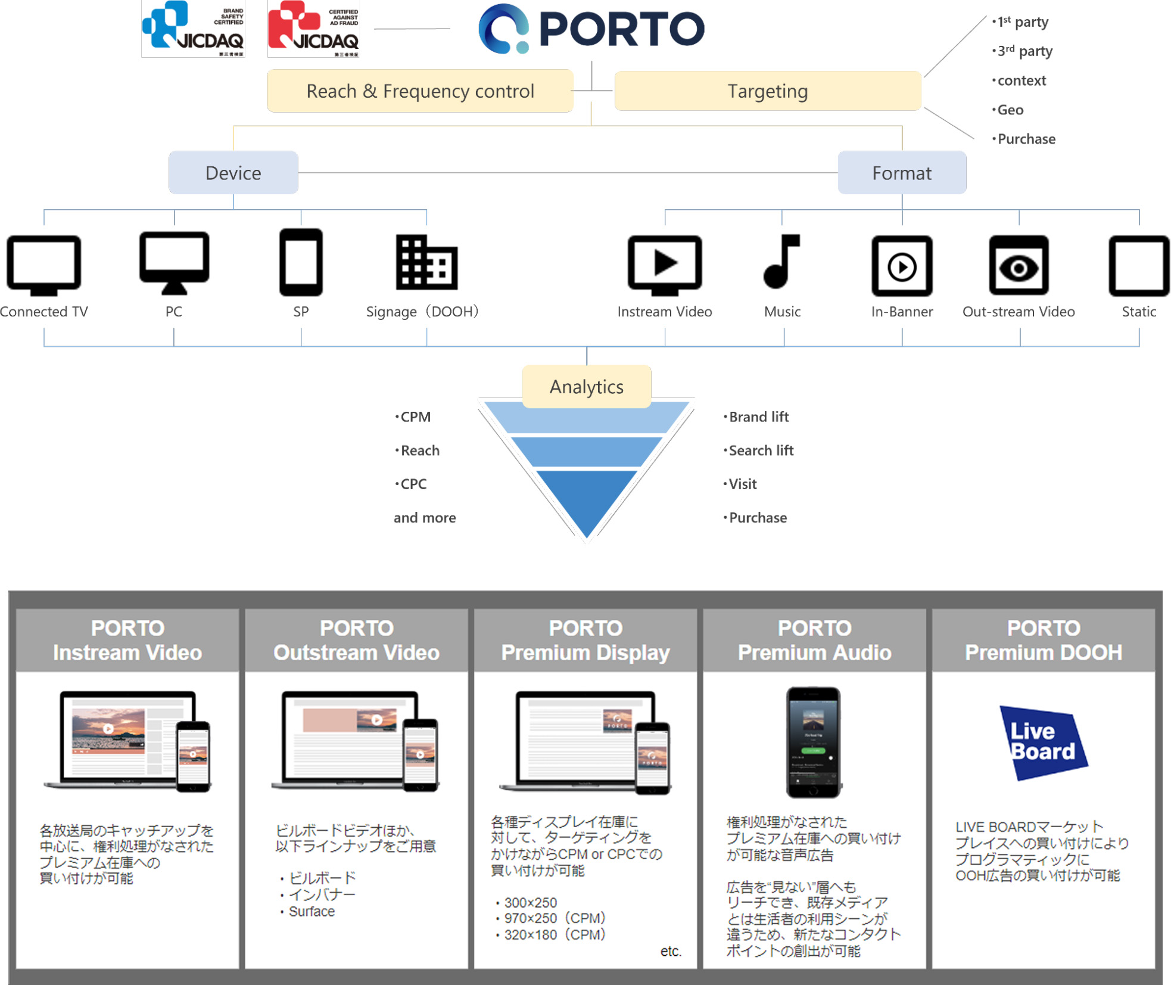Click the Static square icon
Screen dimensions: 1171x985
point(1138,266)
